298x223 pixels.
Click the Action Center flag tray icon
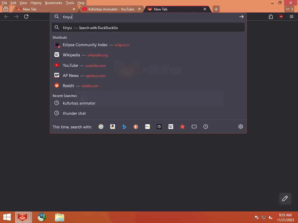click(257, 217)
